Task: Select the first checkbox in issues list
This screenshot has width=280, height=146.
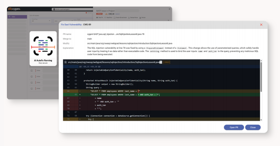Action: [x=32, y=71]
